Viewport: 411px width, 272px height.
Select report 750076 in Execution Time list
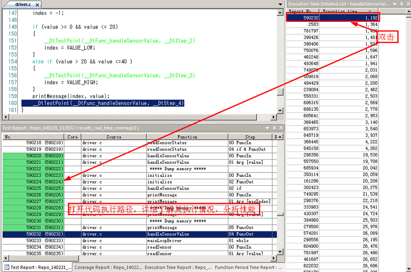point(332,50)
